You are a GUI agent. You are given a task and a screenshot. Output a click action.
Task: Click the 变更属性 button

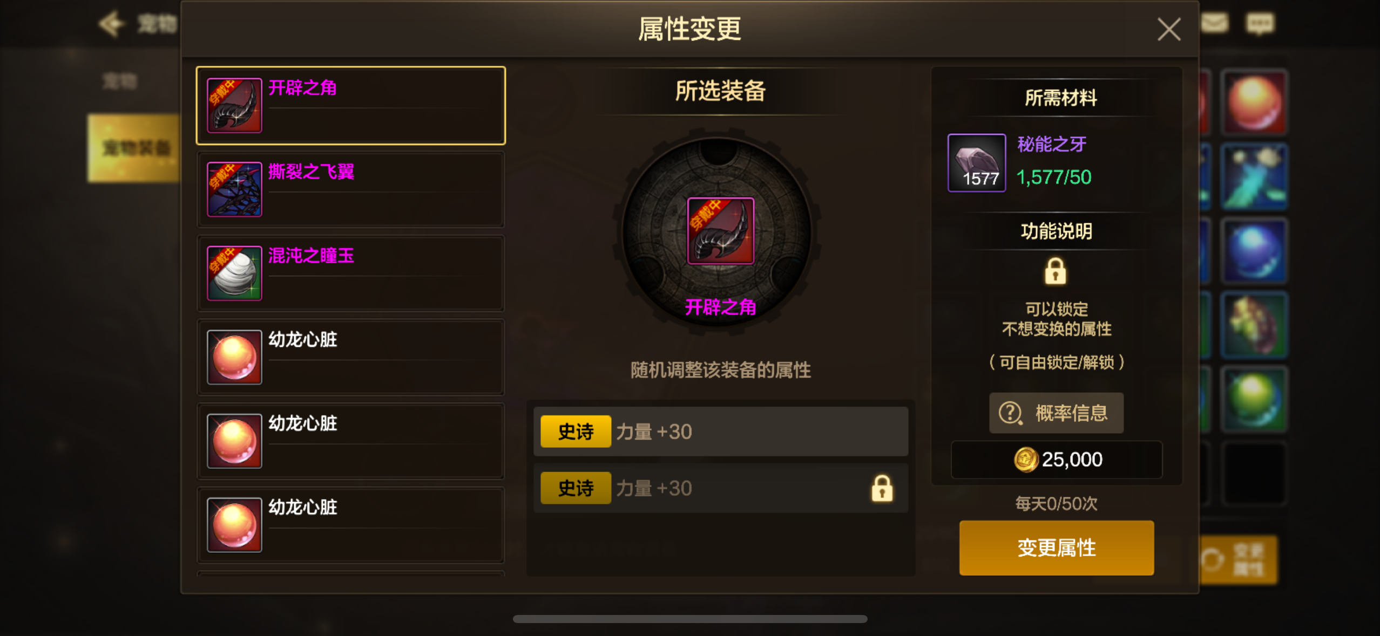pos(1056,548)
